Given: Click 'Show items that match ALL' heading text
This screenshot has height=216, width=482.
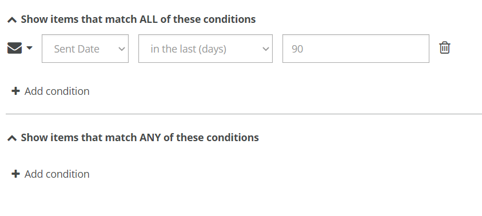Looking at the screenshot, I should pos(138,19).
